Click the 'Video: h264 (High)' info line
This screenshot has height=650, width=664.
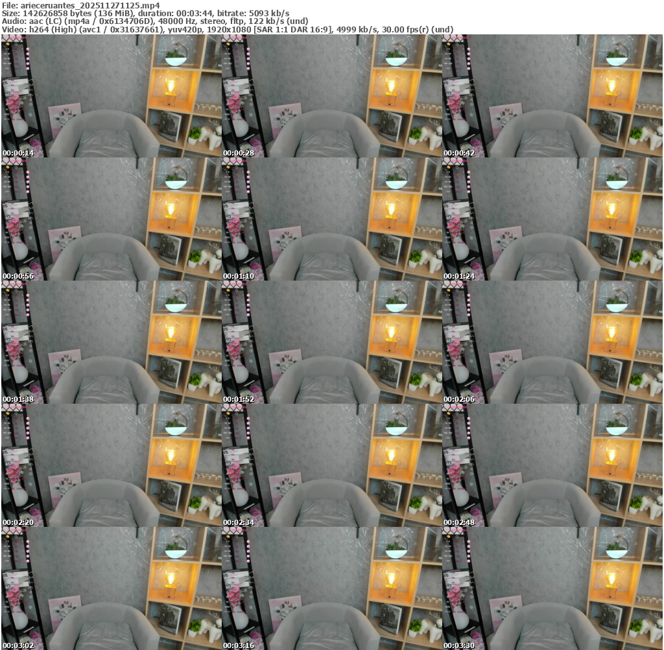tap(228, 30)
